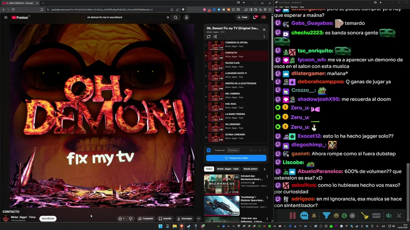
Task: Show more filter chips with the arrow
Action: (x=264, y=169)
